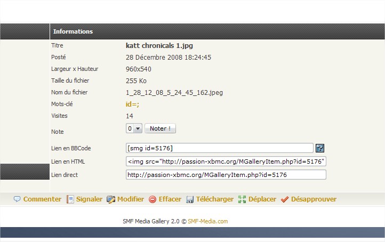Click the red checkmark icon beside Désapprouver

click(x=285, y=199)
